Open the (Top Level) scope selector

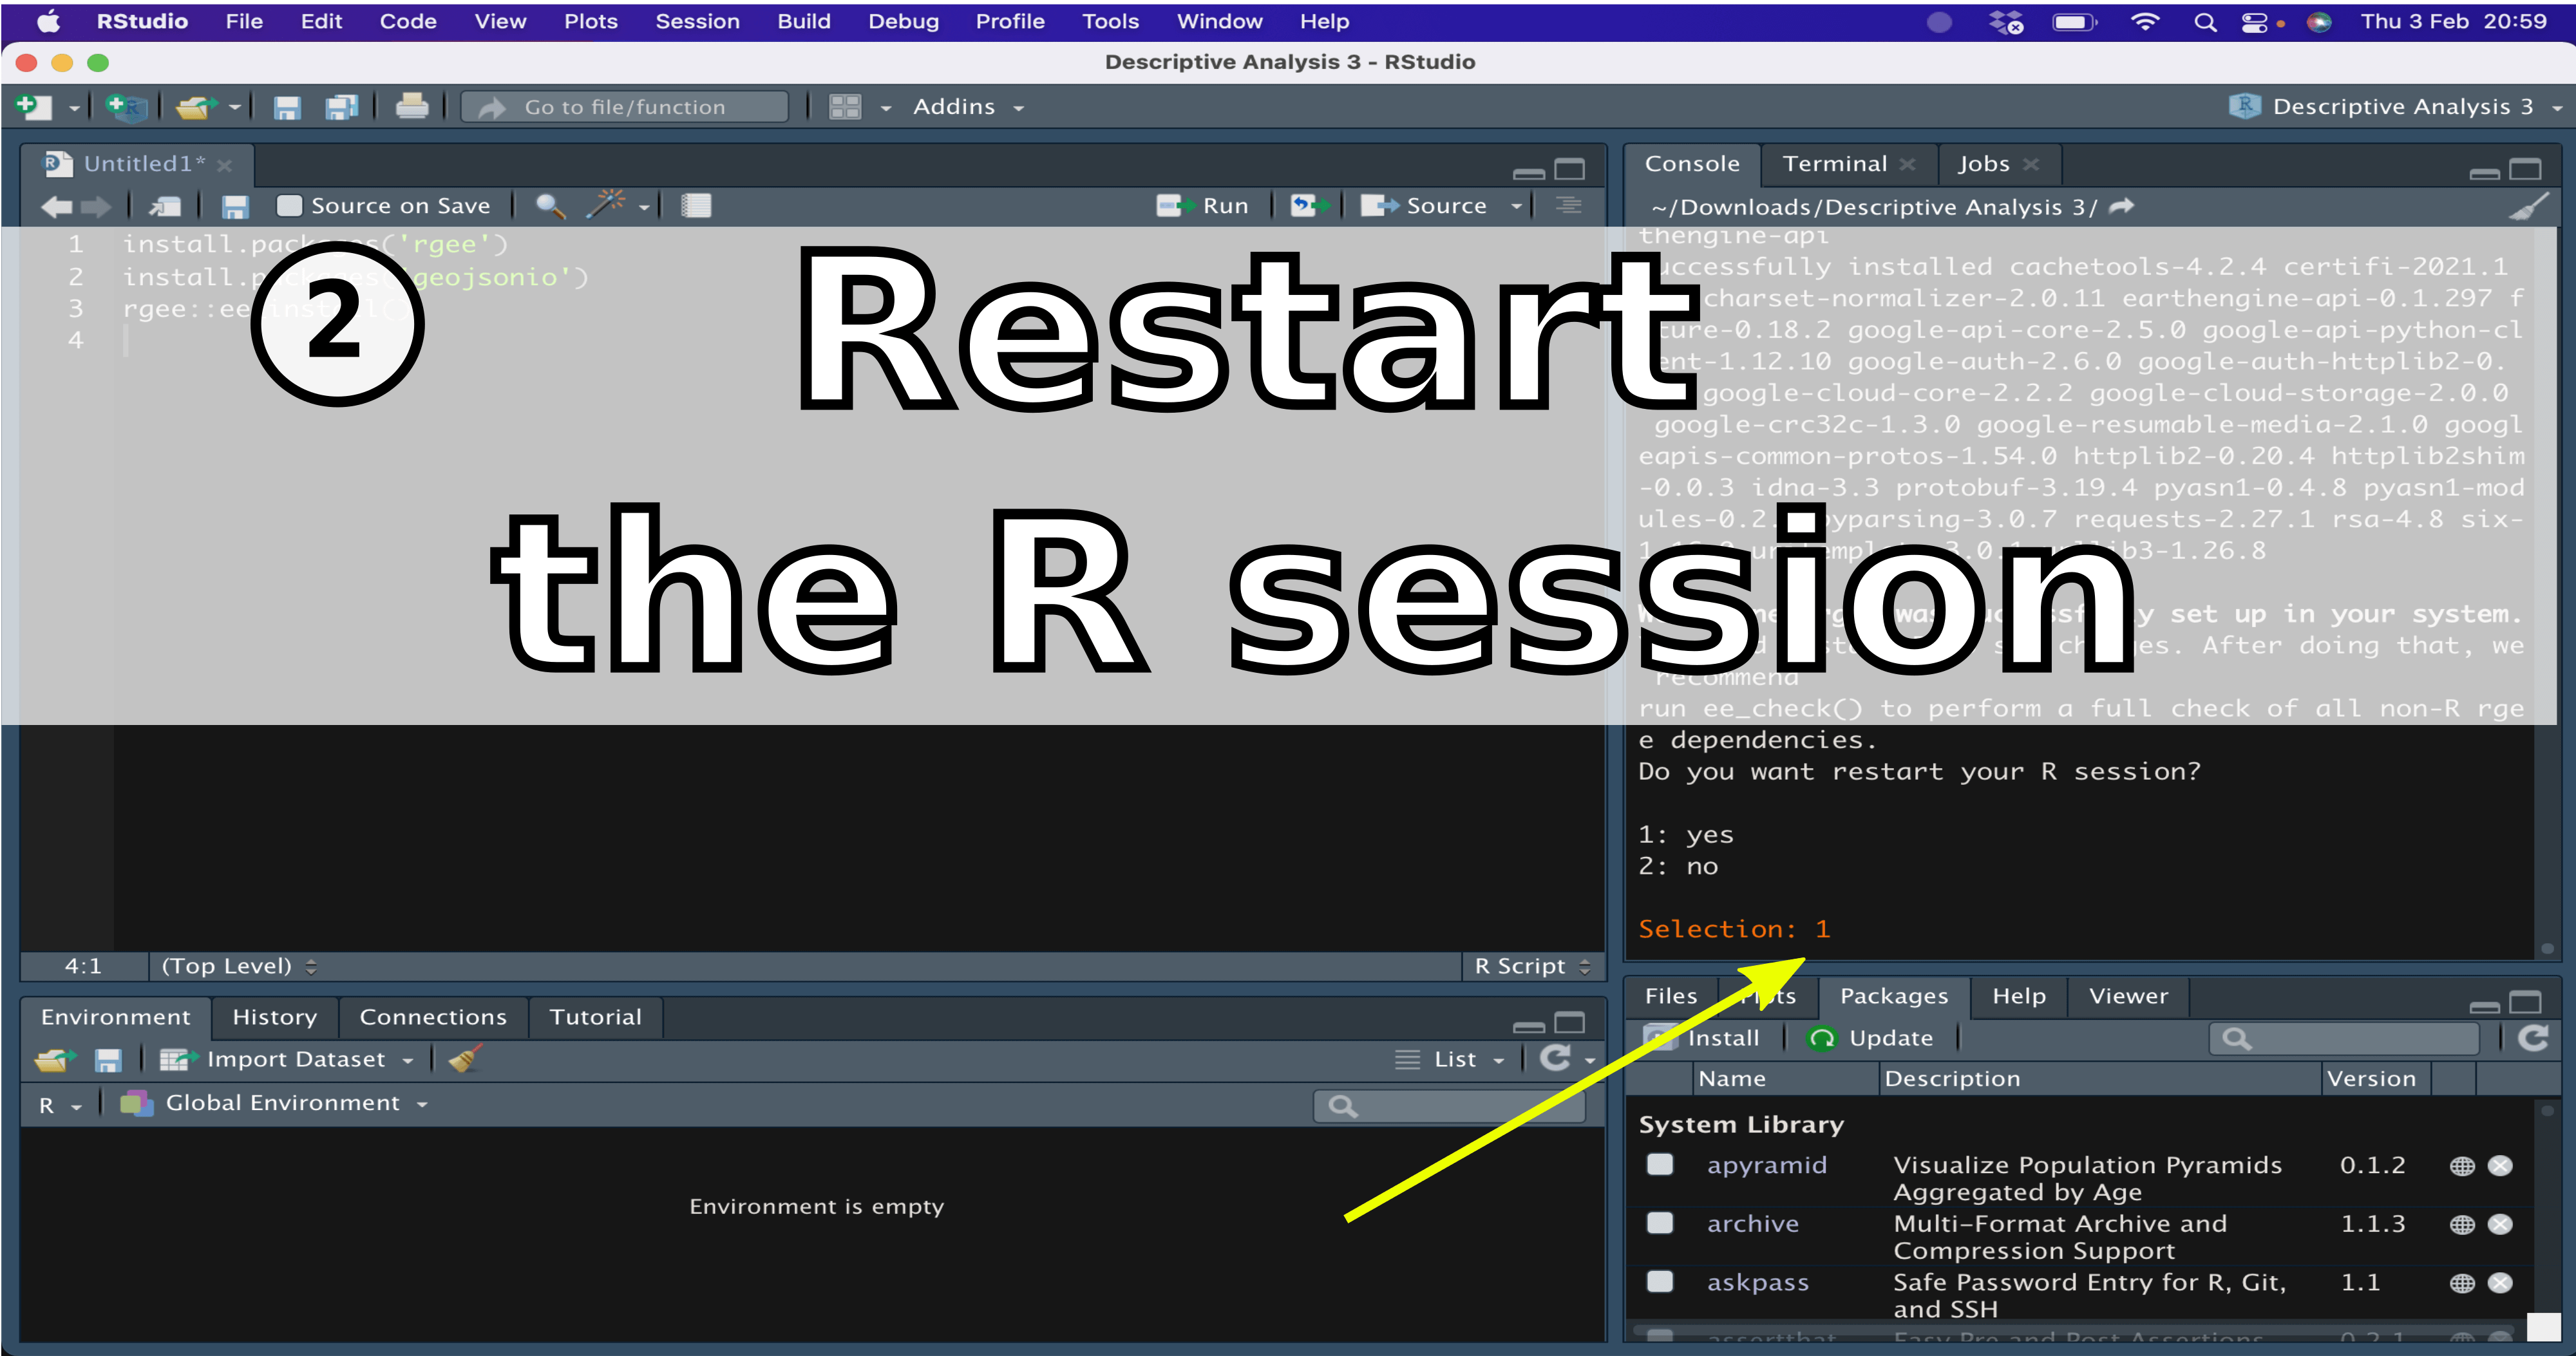239,966
